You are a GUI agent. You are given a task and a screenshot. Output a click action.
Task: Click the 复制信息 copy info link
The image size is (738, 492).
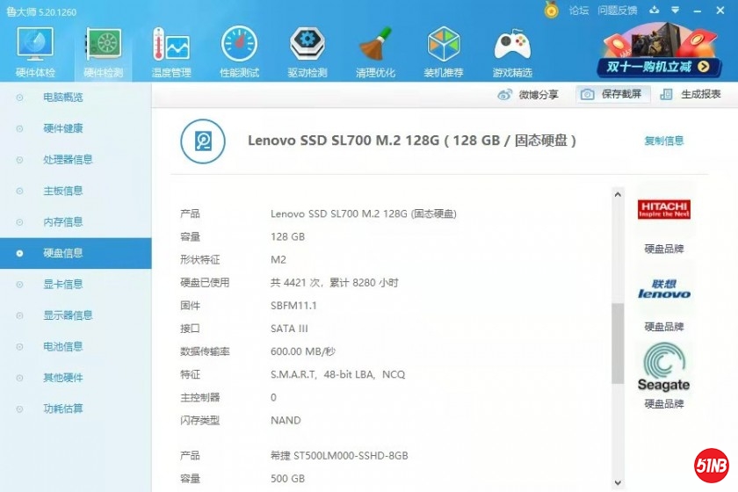point(663,141)
